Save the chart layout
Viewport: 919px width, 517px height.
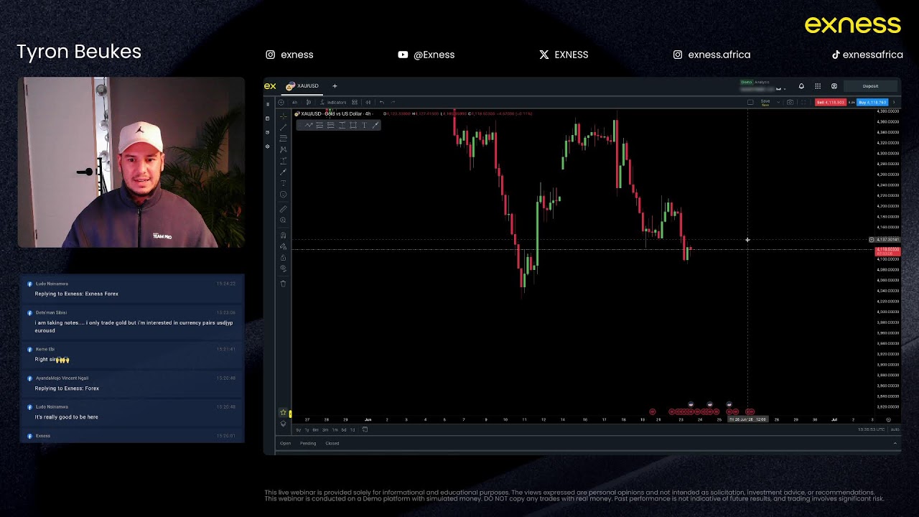[765, 103]
